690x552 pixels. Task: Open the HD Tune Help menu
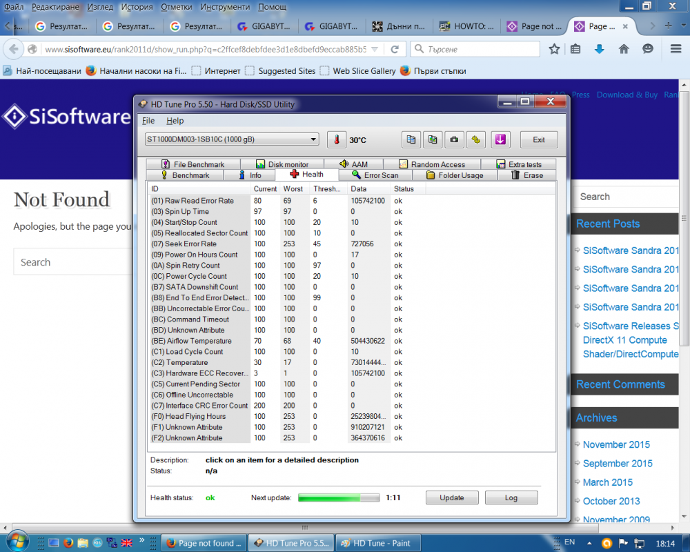click(175, 121)
